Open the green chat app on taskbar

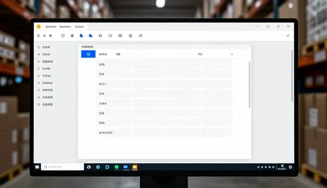[116, 167]
